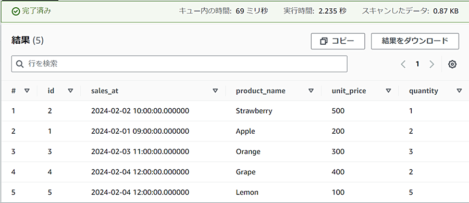Click the copy icon on コピー button
This screenshot has height=203, width=469.
click(324, 41)
